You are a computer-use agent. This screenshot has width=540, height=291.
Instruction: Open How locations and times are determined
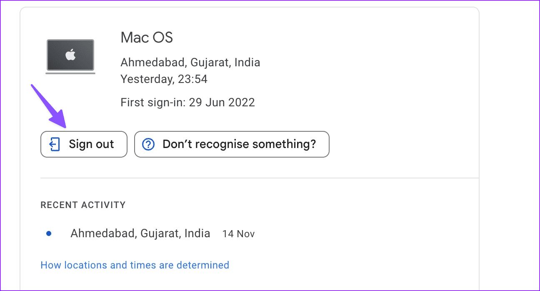click(x=135, y=265)
